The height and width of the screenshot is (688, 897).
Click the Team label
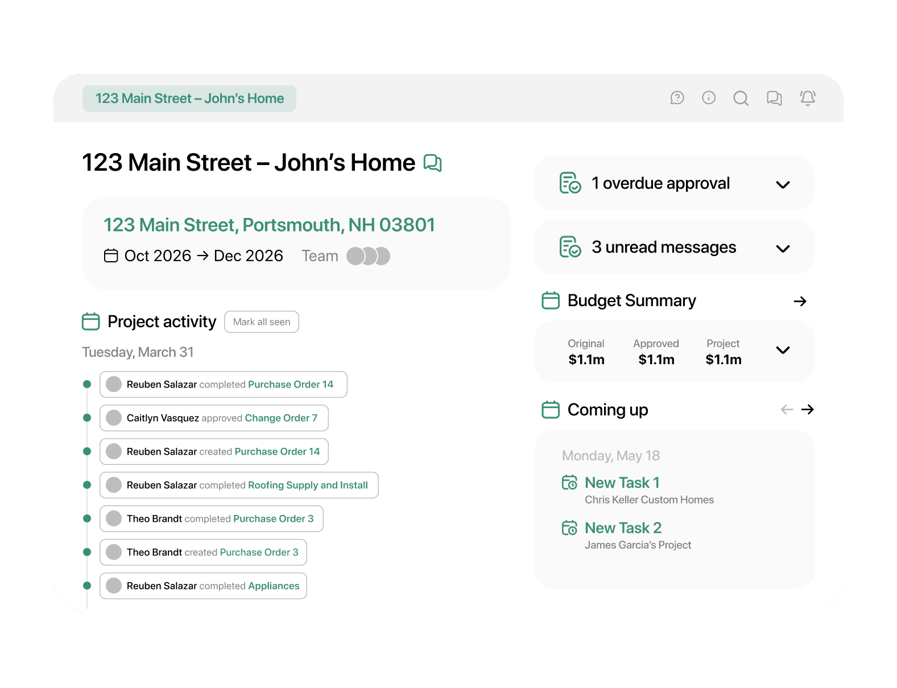(x=320, y=256)
